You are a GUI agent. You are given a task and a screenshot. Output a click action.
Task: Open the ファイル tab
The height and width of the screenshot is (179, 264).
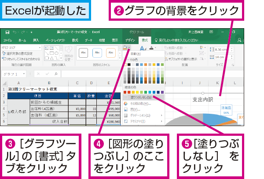(7, 40)
